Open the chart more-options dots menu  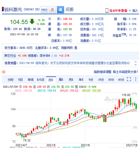[136, 79]
